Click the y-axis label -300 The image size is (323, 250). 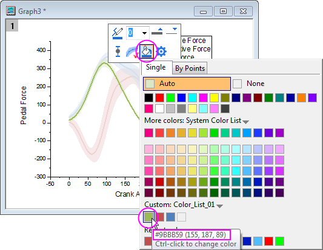tap(40, 177)
